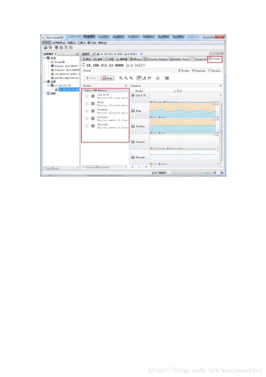
Task: Toggle the Heap probe checkbox
Action: [x=87, y=103]
